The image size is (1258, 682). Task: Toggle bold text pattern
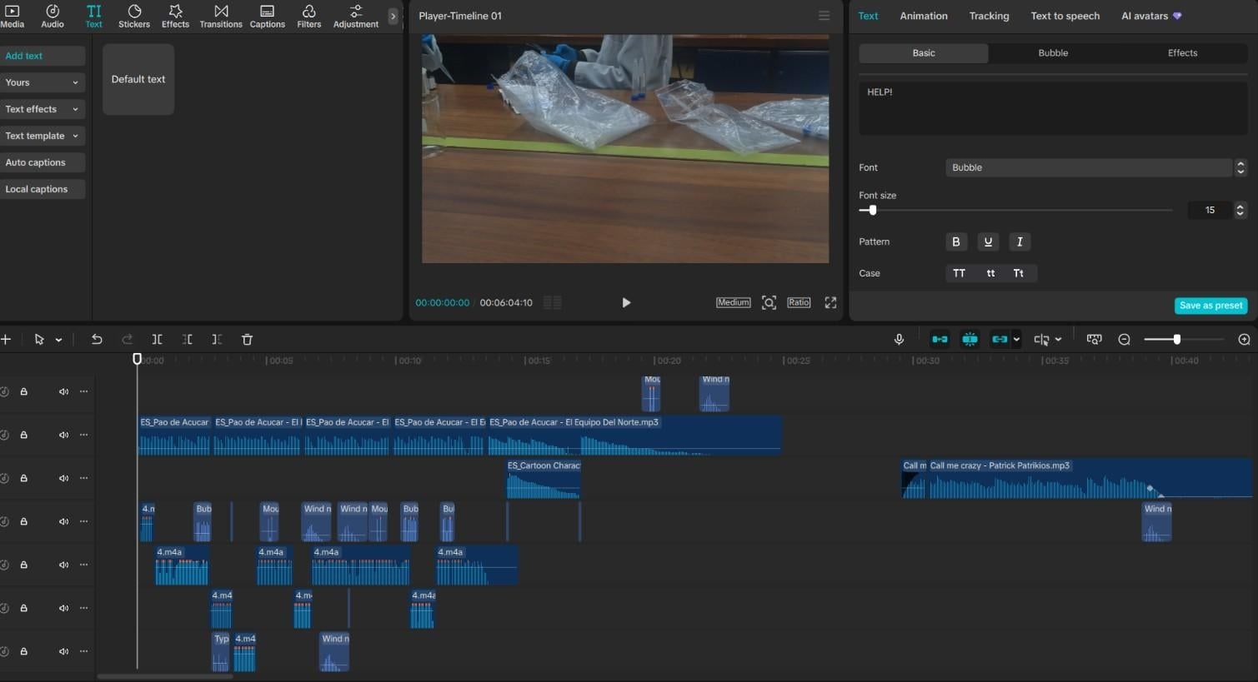[x=956, y=241]
